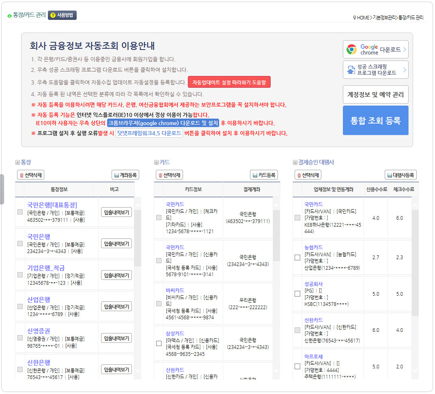Open the 성공회사 agency link
The height and width of the screenshot is (394, 435).
314,284
